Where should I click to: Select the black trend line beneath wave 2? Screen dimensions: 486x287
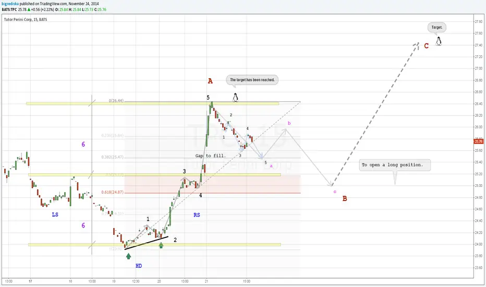tap(147, 243)
